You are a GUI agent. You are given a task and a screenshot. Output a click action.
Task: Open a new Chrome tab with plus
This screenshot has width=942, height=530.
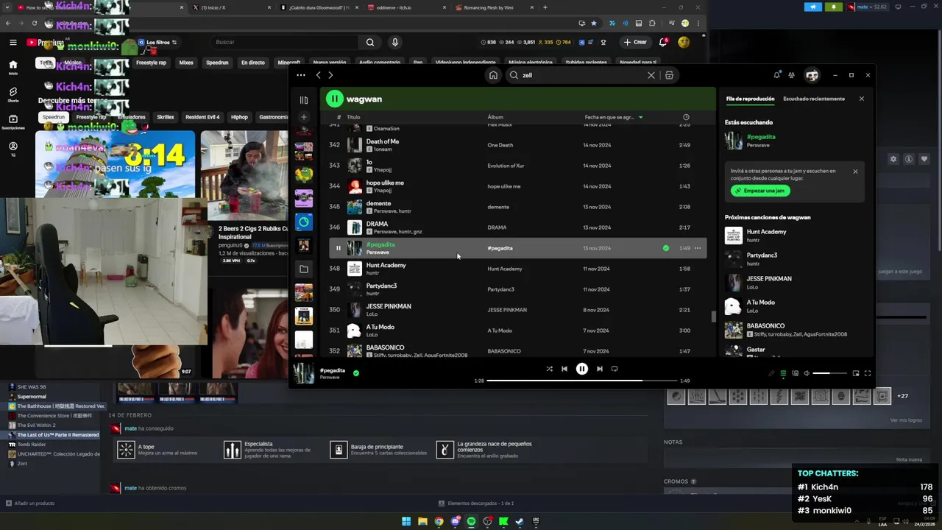[x=545, y=7]
